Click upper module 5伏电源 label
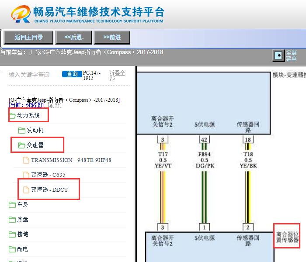The height and width of the screenshot is (262, 306). click(205, 124)
